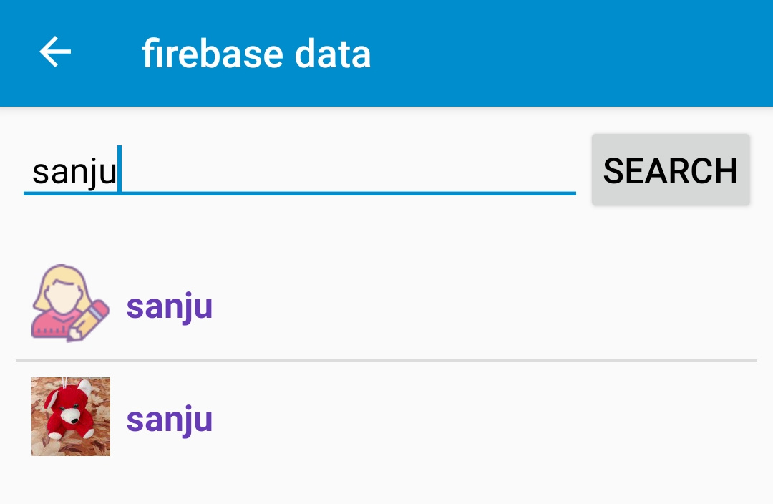Tap the blue underline of the input

click(299, 193)
